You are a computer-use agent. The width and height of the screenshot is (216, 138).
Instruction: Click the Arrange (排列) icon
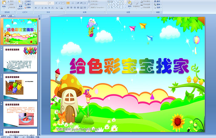pyautogui.click(x=130, y=2)
